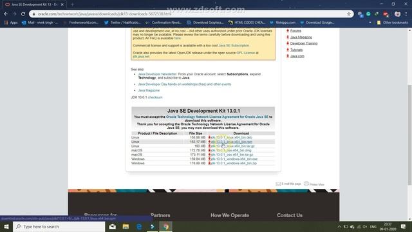Screen dimensions: 412x232
Task: Click the Java SE Subscription link
Action: (234, 46)
